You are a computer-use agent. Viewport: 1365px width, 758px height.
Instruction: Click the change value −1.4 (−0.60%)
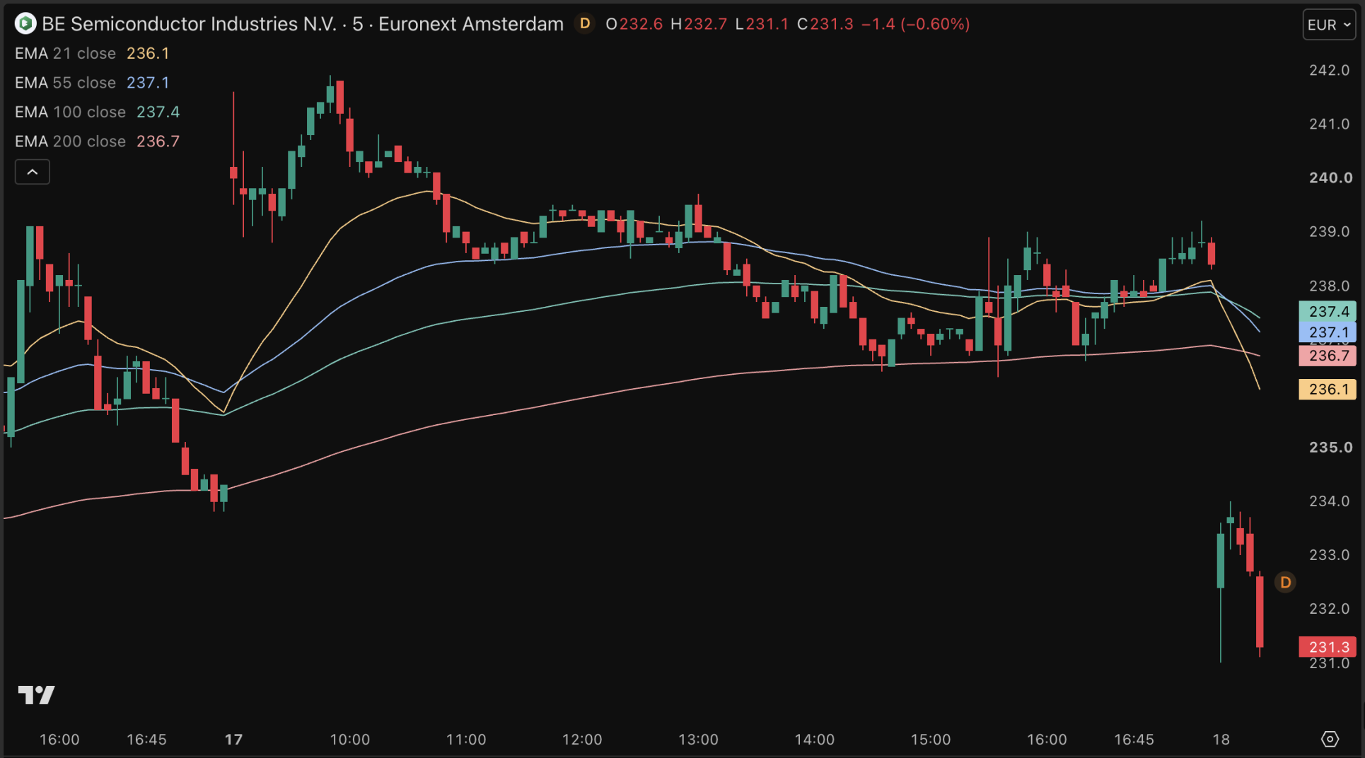tap(915, 24)
